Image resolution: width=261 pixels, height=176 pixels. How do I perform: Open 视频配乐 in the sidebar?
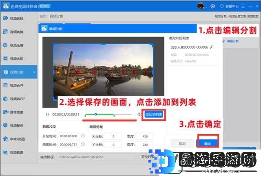click(x=17, y=125)
